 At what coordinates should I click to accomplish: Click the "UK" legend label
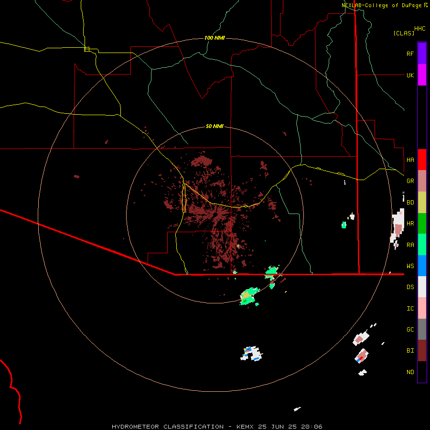pyautogui.click(x=410, y=75)
